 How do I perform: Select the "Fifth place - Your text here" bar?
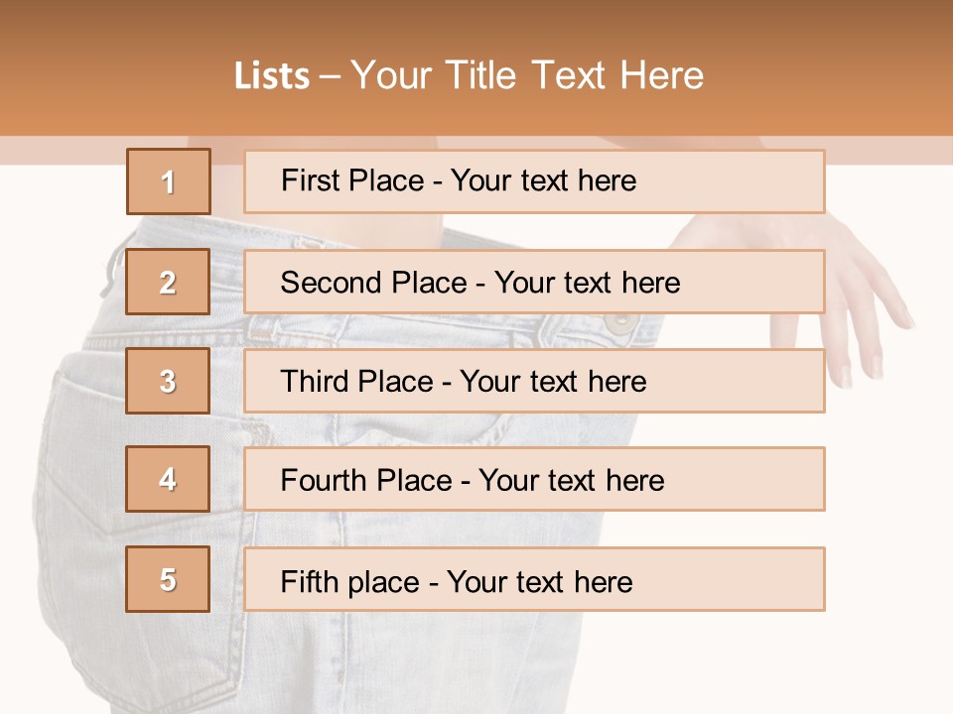point(534,579)
